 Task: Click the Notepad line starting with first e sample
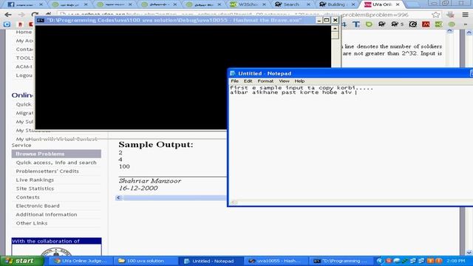pos(302,88)
